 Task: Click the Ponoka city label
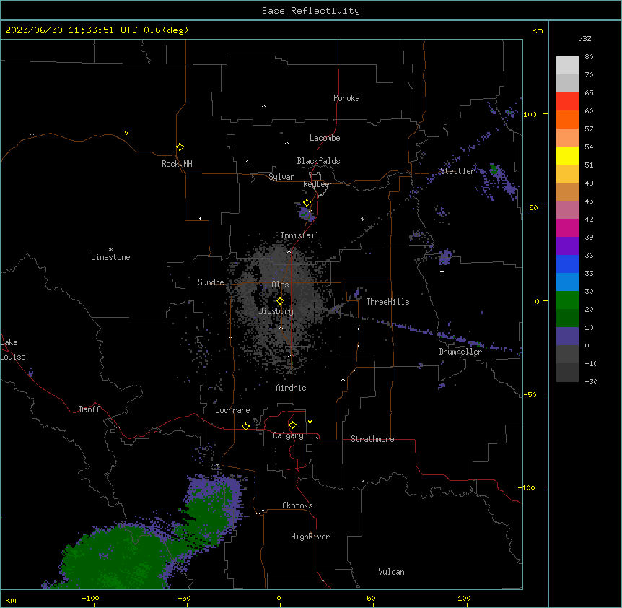346,98
